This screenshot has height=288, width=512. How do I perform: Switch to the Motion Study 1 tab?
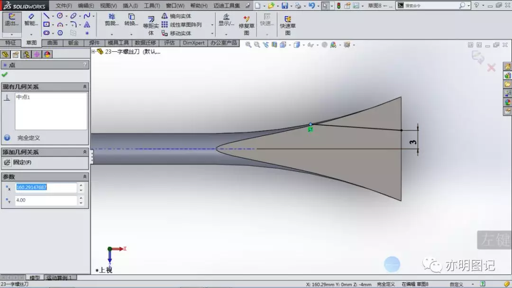point(60,278)
